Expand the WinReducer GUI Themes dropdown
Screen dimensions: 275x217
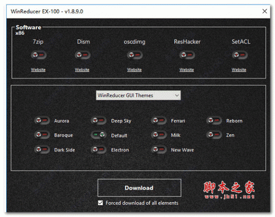point(138,95)
